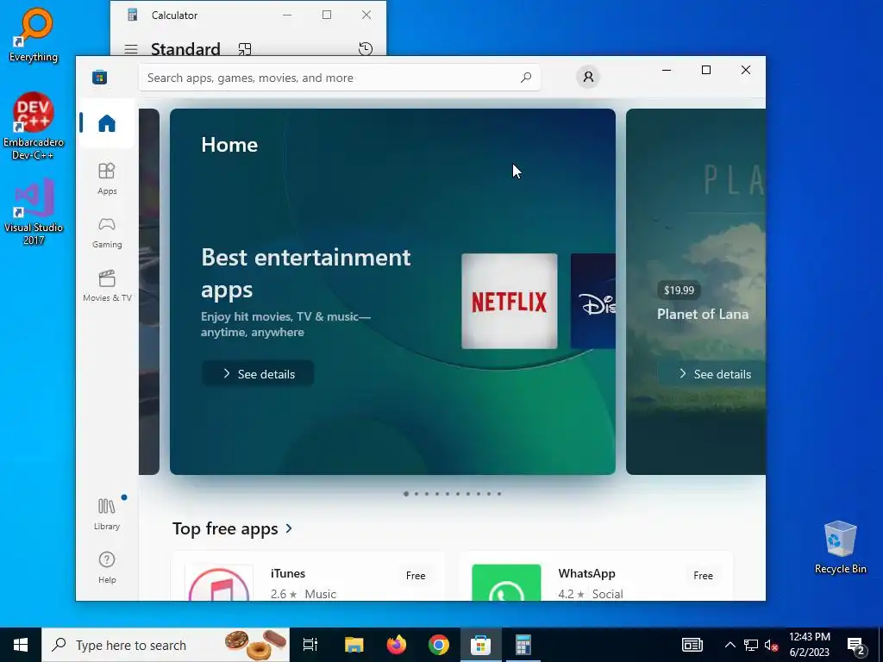Click into the Store search field

click(x=340, y=78)
